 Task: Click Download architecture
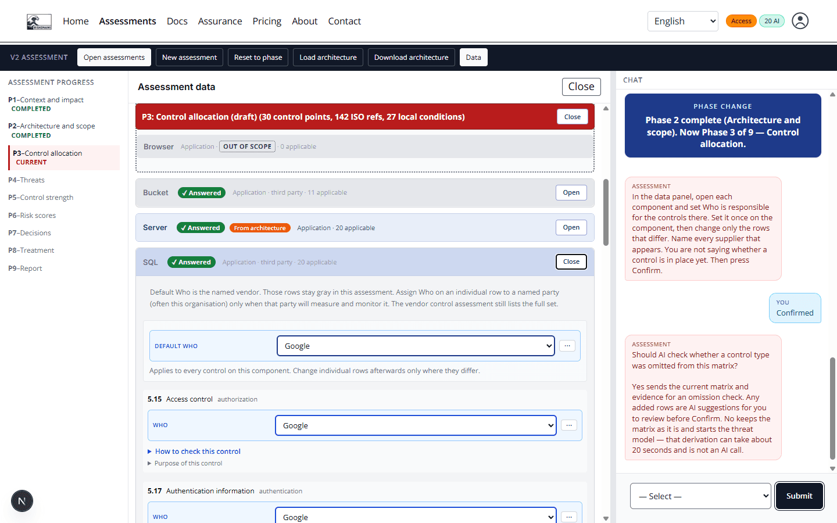click(x=411, y=58)
